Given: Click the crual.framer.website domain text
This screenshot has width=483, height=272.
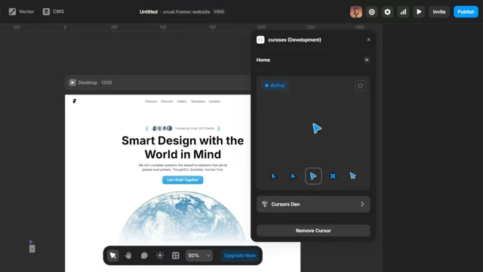Looking at the screenshot, I should tap(186, 12).
